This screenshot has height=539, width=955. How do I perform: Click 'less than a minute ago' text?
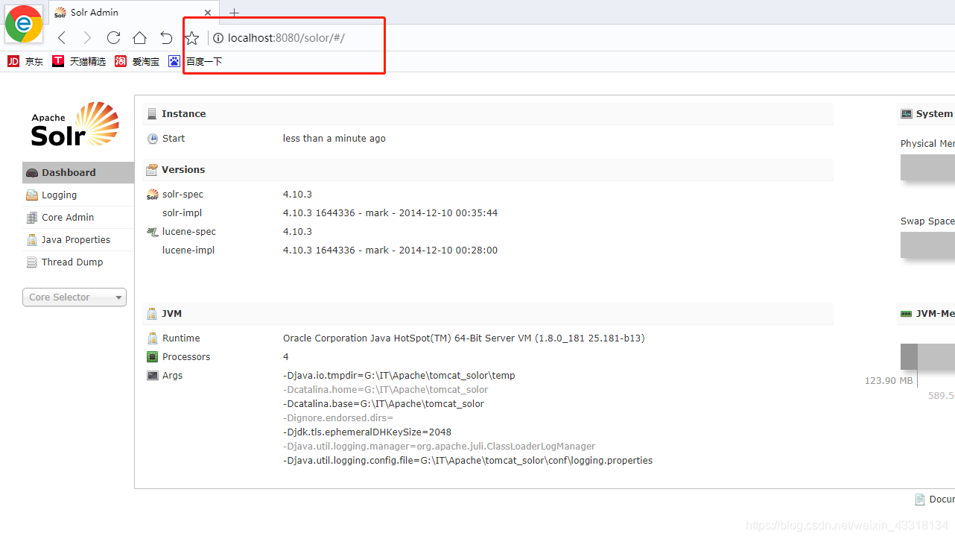point(334,139)
